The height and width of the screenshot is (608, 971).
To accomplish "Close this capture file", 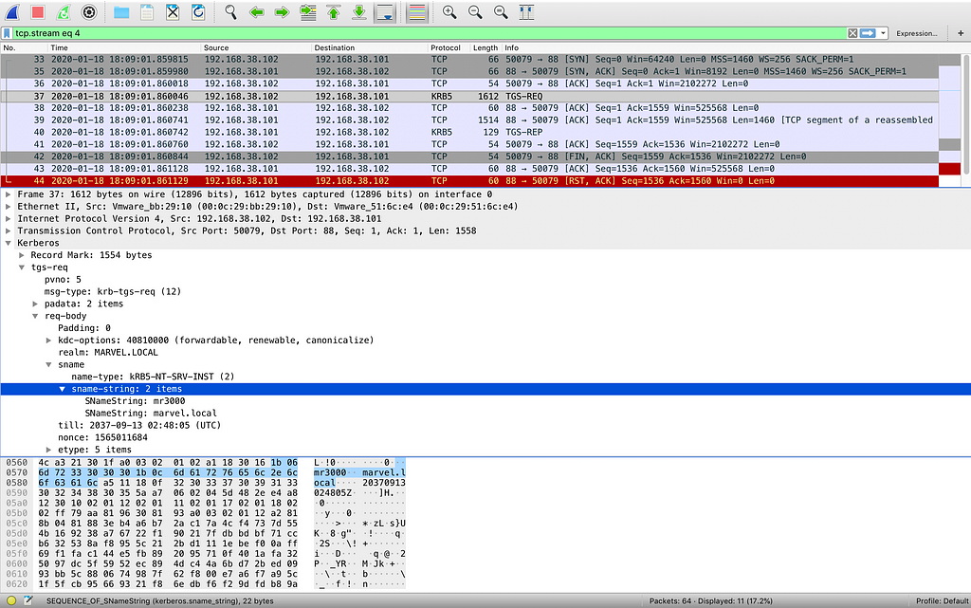I will point(173,12).
